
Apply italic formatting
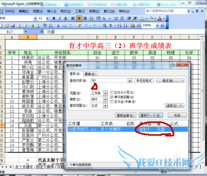60,18
